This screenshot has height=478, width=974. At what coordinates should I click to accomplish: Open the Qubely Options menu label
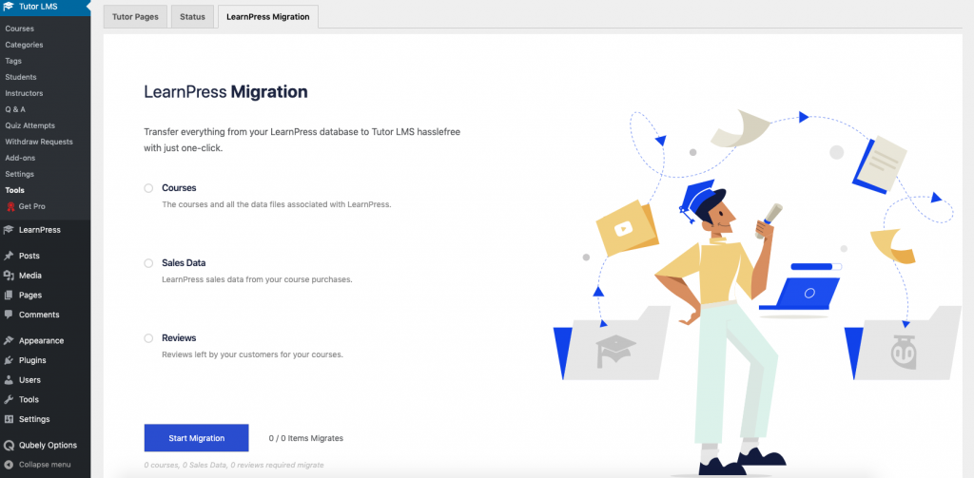pyautogui.click(x=48, y=445)
